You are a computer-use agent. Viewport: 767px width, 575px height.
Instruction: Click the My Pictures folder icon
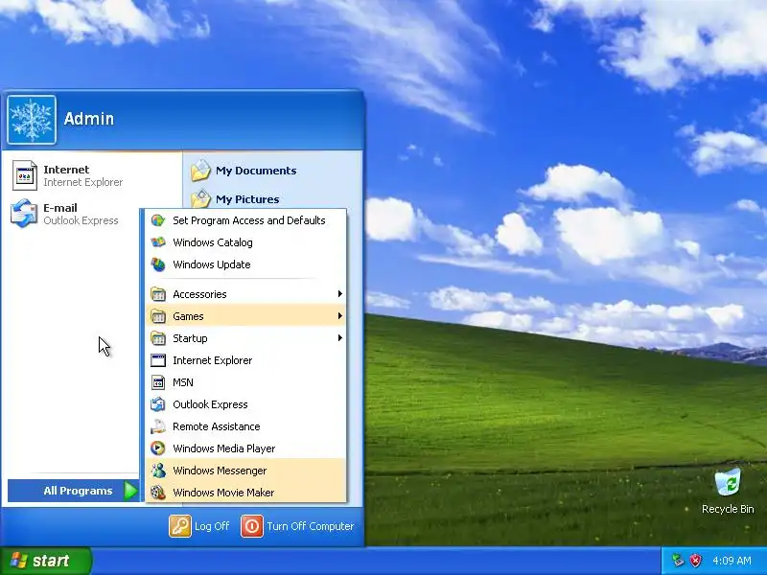click(200, 198)
